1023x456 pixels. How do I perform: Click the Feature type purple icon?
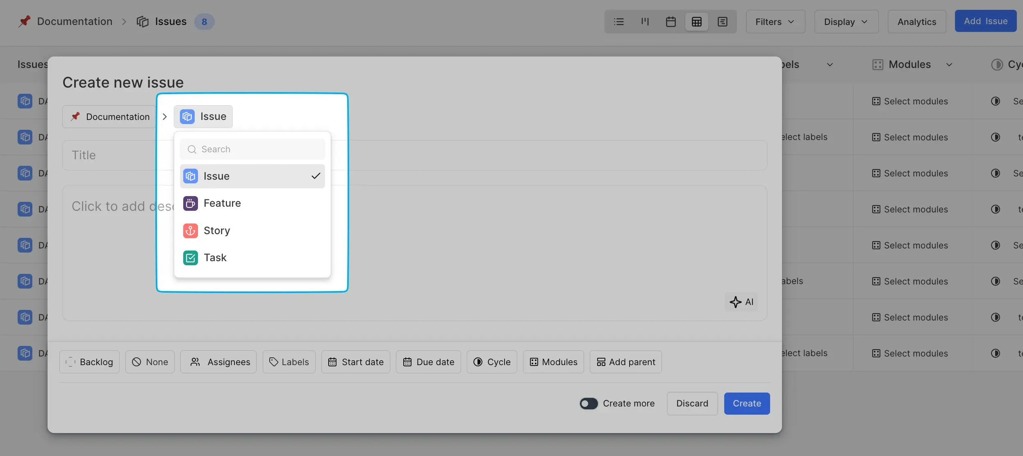coord(190,203)
